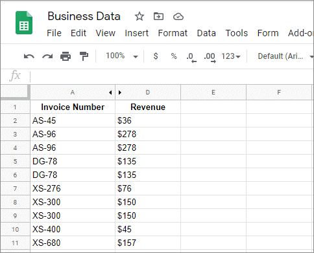This screenshot has width=314, height=253.
Task: Click the select-all corner box
Action: click(14, 93)
